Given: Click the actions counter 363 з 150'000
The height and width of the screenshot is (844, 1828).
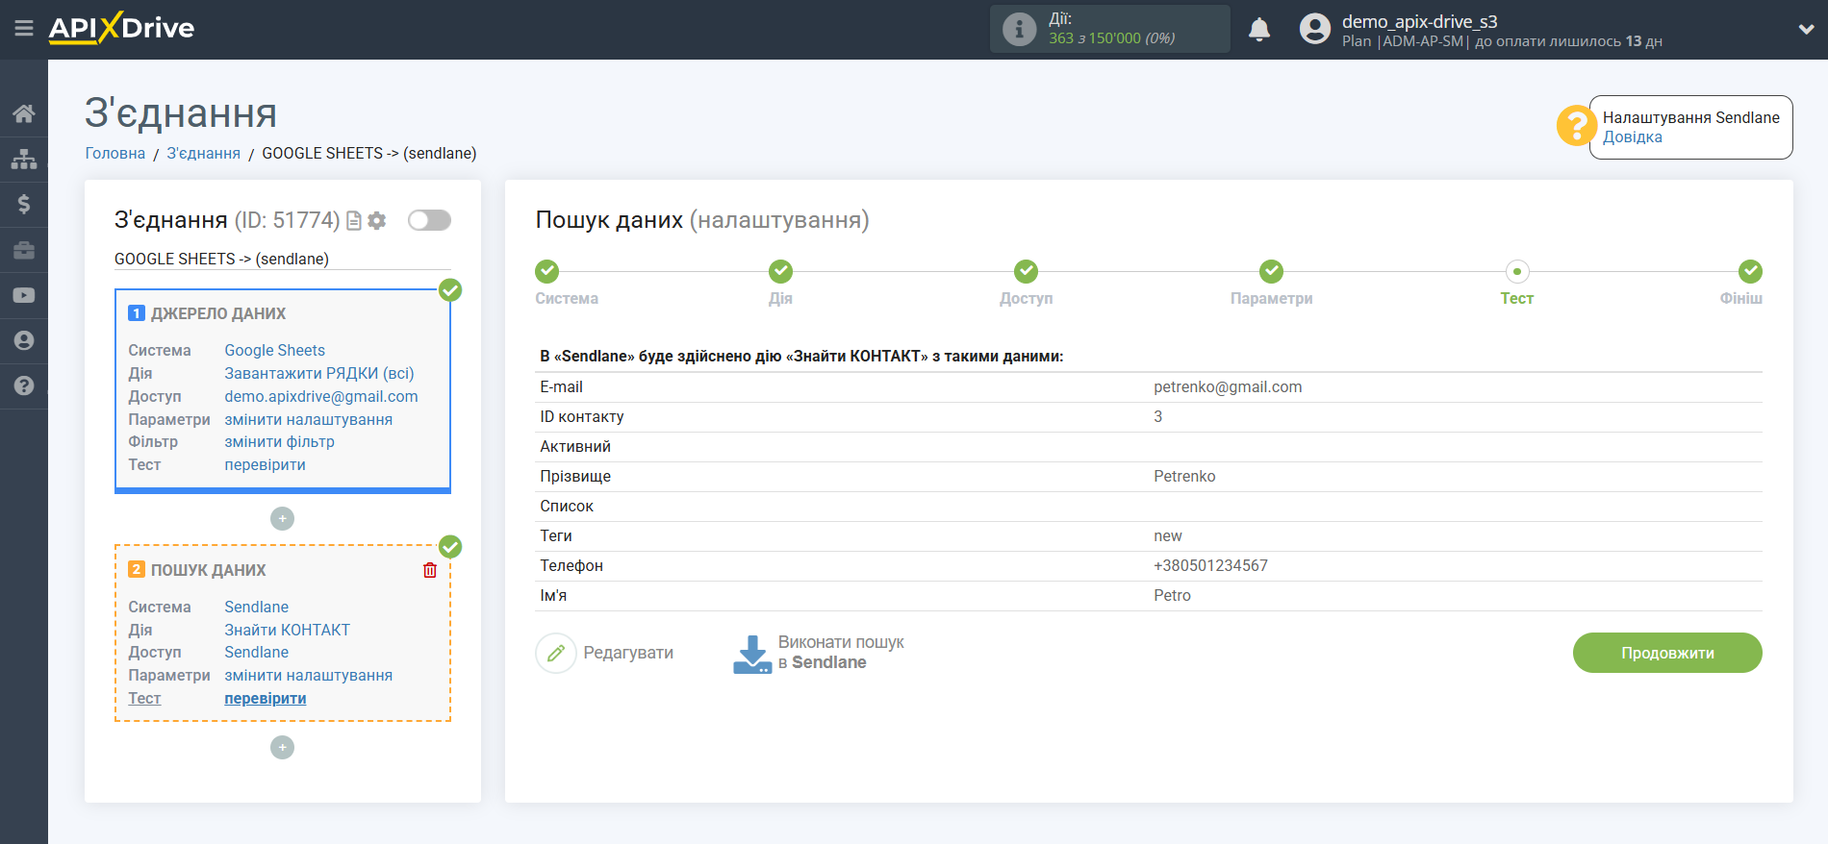Looking at the screenshot, I should point(1112,38).
